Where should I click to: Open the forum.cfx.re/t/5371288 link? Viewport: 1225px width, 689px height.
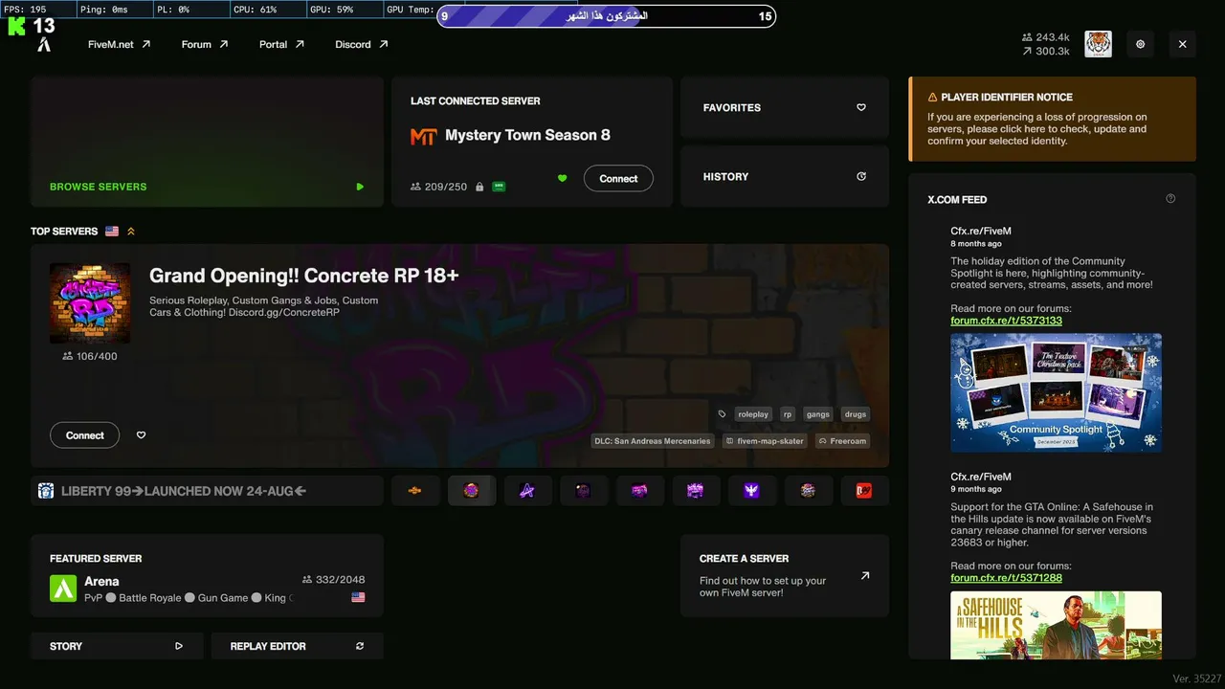coord(1006,578)
